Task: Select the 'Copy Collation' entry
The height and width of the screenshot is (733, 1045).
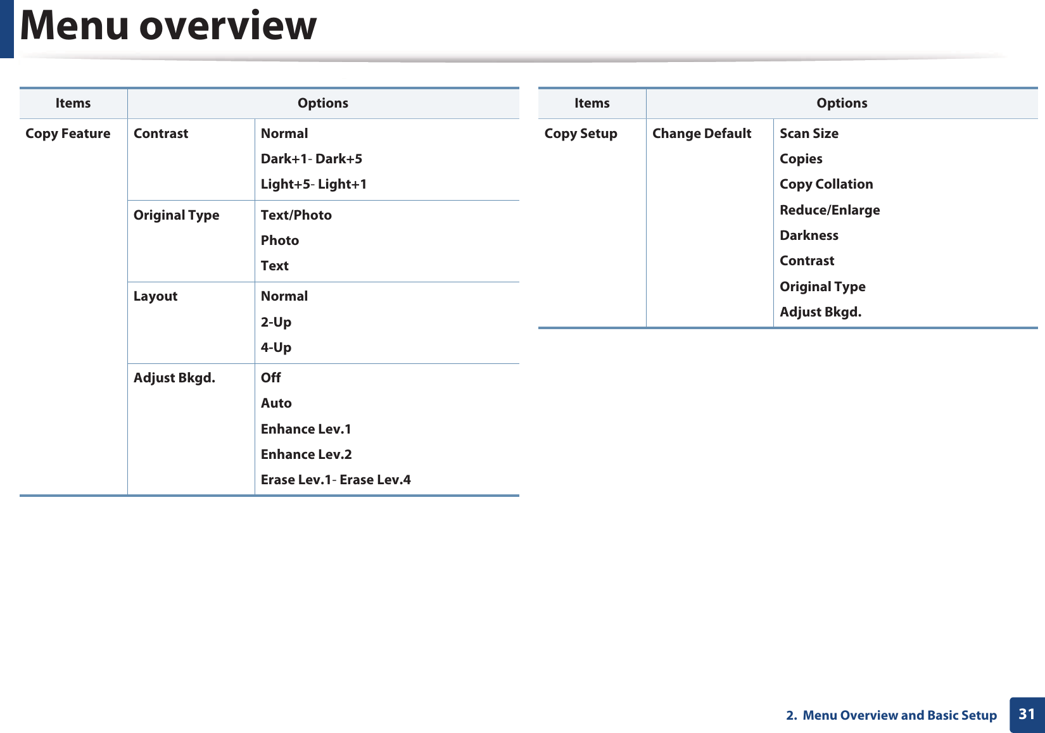Action: click(826, 184)
